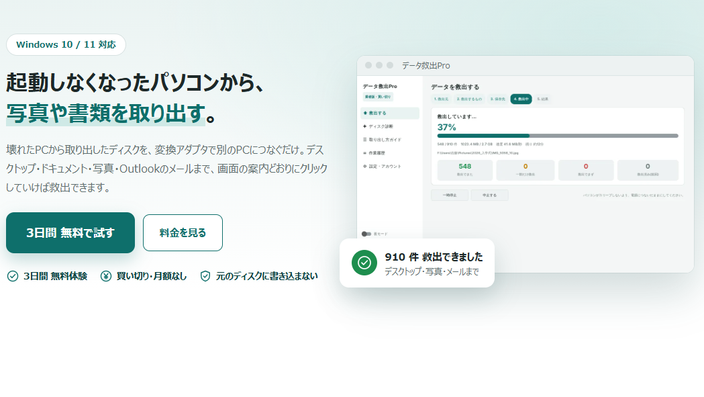This screenshot has width=704, height=397.
Task: Click the Windows 10 / 11 対応 badge
Action: click(x=66, y=44)
